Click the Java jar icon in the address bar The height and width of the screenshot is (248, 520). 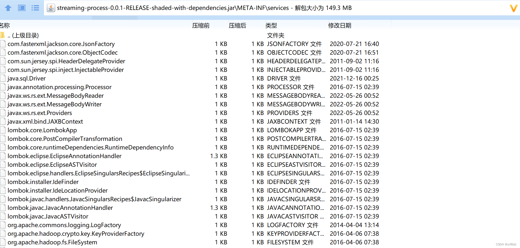coord(50,8)
